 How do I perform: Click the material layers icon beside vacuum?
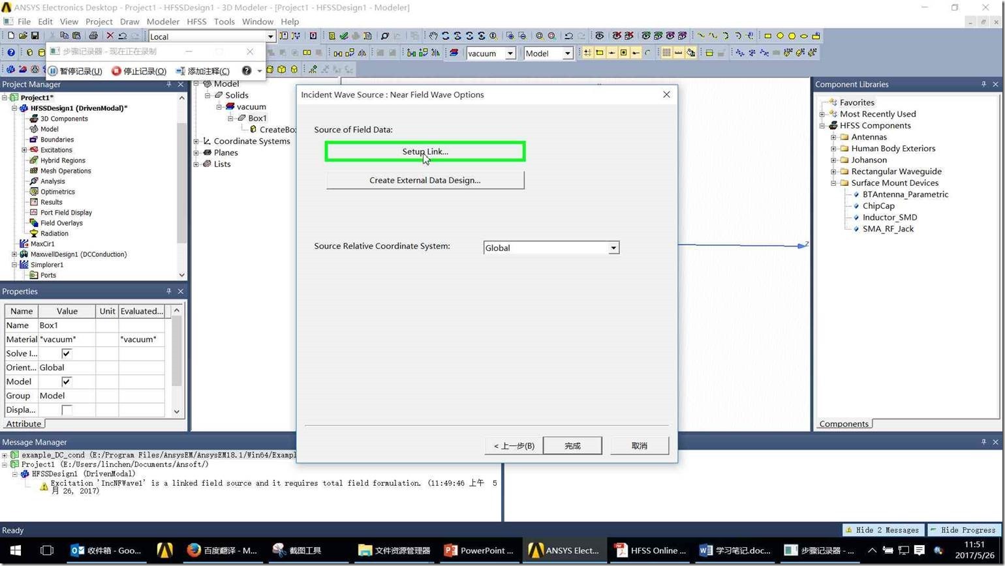454,53
